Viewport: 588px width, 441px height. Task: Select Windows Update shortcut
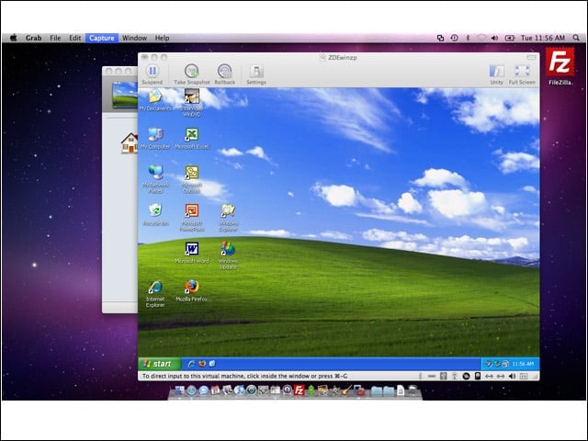pyautogui.click(x=228, y=255)
